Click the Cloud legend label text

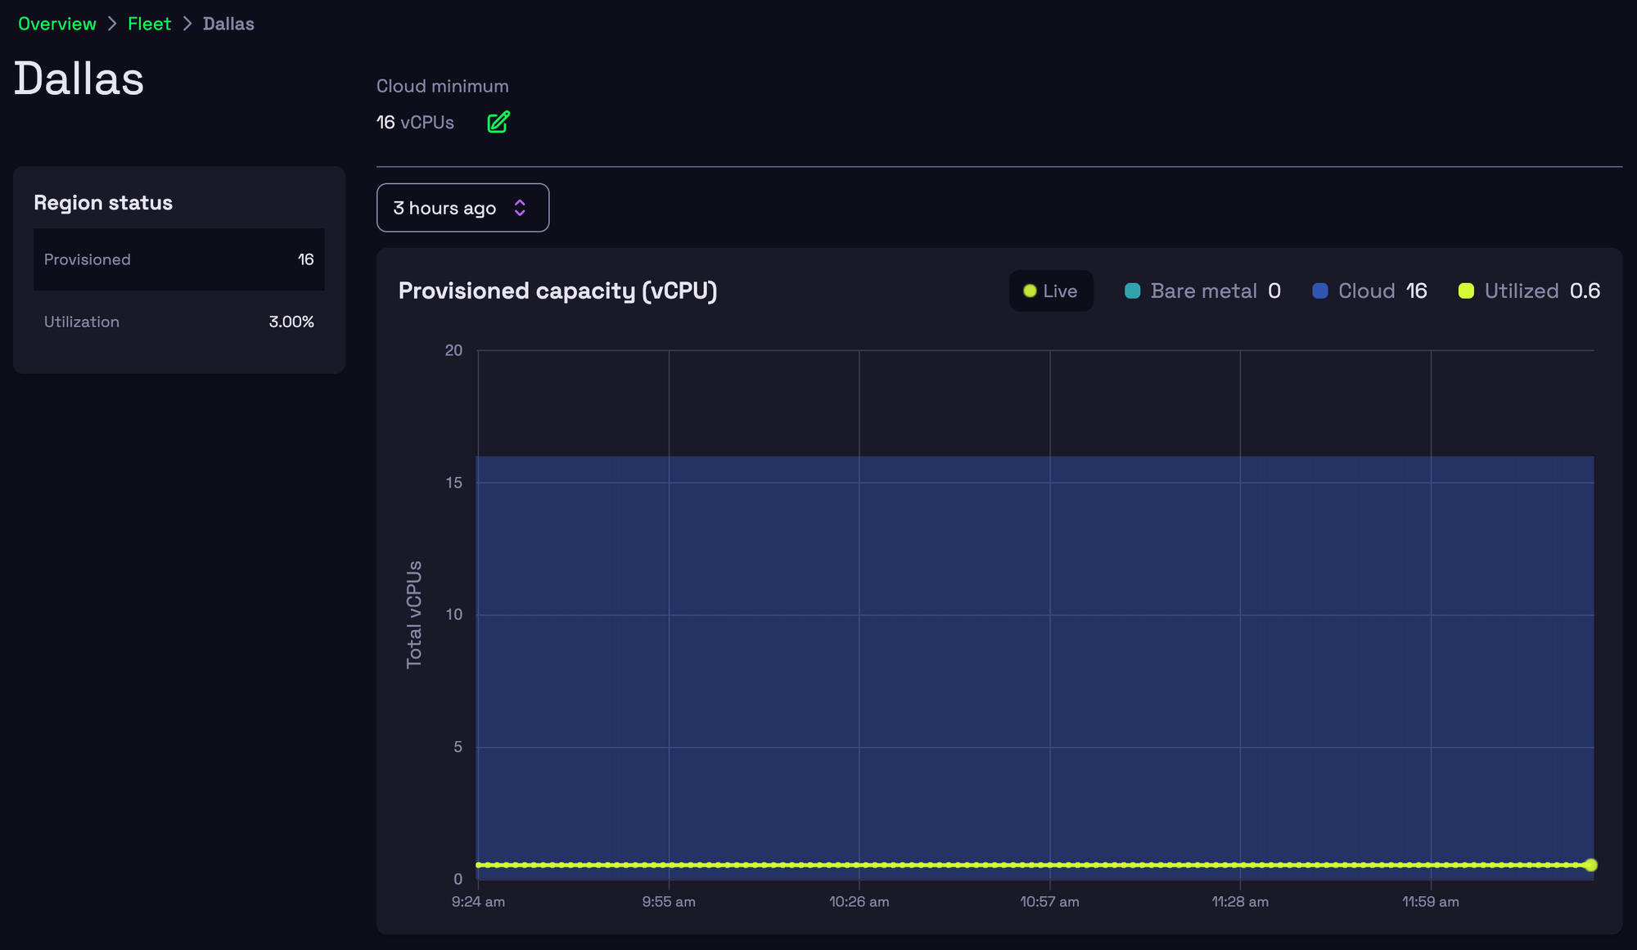pos(1366,291)
